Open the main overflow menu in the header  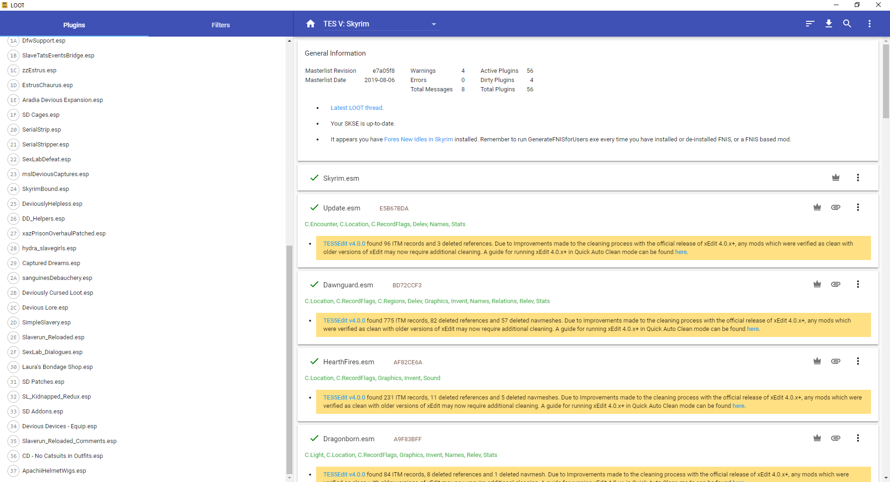point(870,24)
